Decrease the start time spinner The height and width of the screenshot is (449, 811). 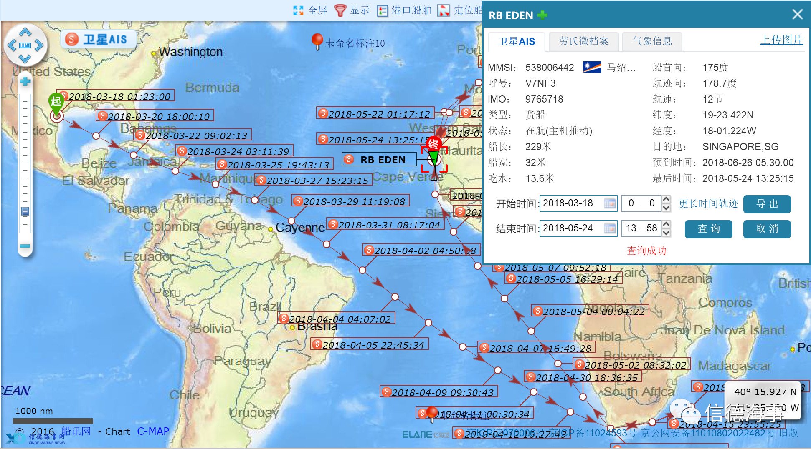pyautogui.click(x=666, y=208)
